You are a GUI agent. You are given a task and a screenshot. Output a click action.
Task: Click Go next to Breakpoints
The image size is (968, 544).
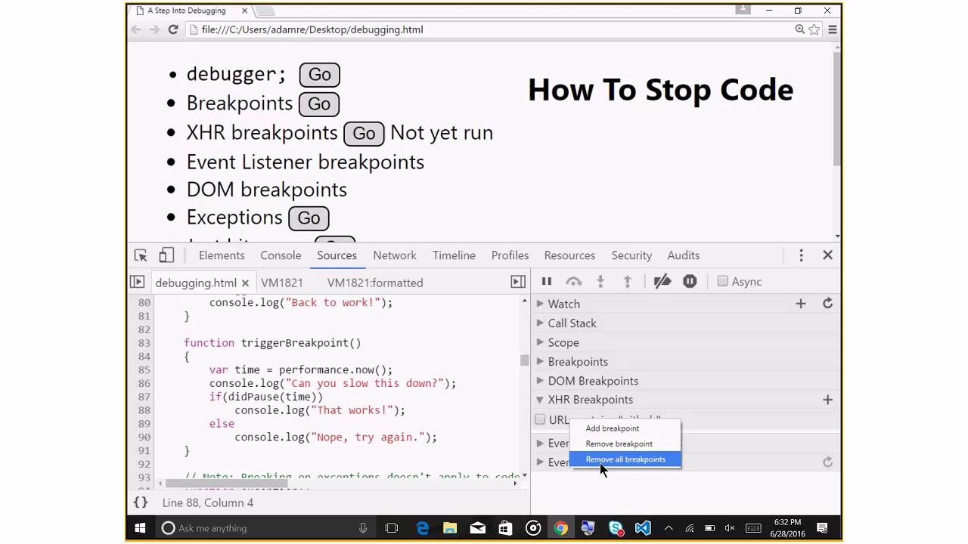(x=318, y=104)
